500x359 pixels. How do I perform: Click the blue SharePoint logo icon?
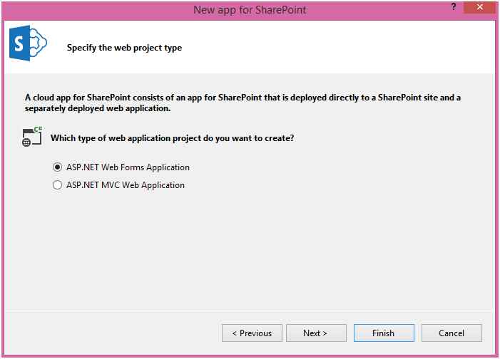point(27,44)
